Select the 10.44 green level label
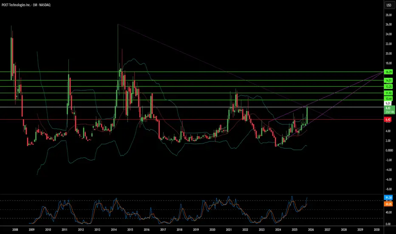Viewport: 396px width, 234px height. click(388, 99)
